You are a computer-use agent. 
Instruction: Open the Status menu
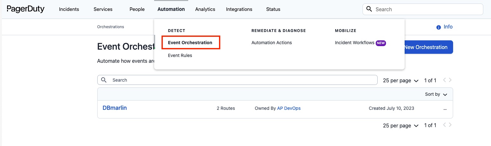point(273,9)
